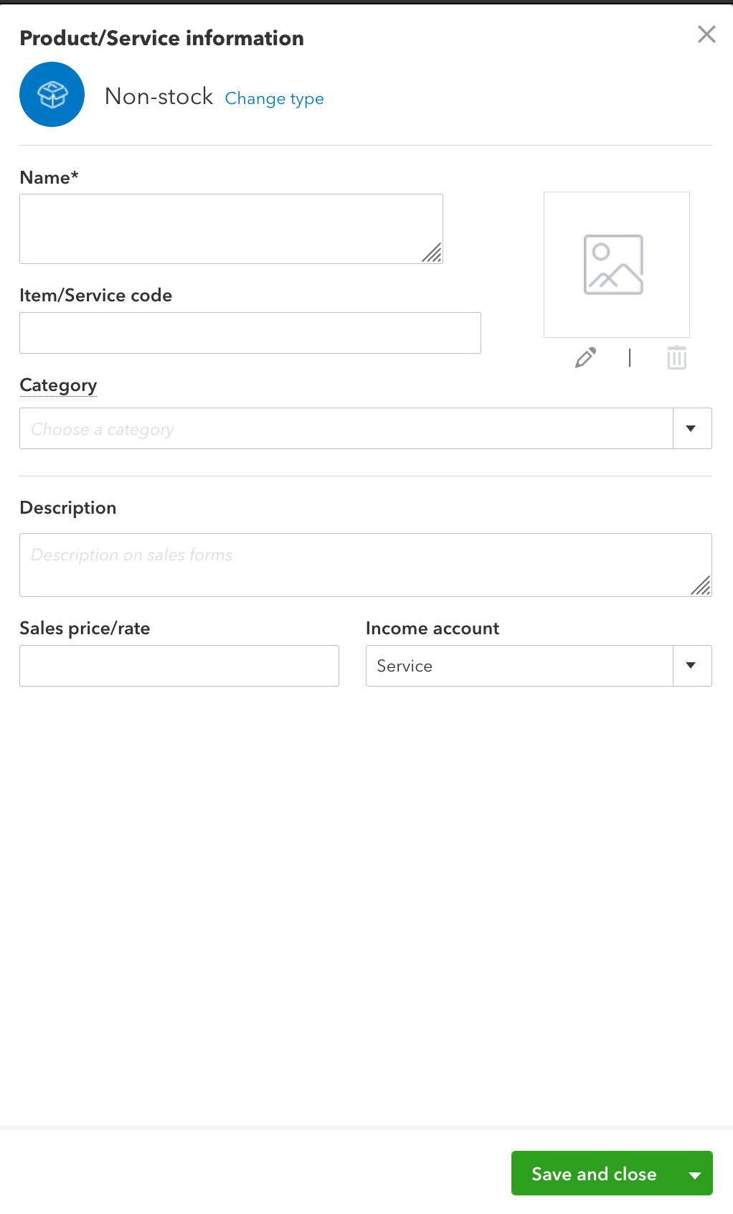Click the underlined Category label
Screen dimensions: 733x1214
point(58,385)
